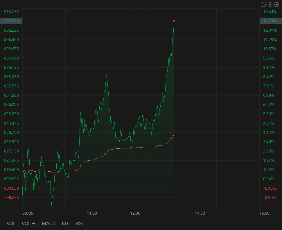Click the 03/09 date label
Viewport: 282px width, 230px height.
click(28, 213)
